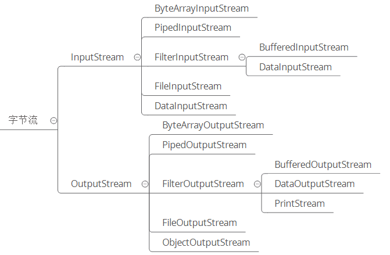Image resolution: width=390 pixels, height=255 pixels.
Task: Select the PrintStream topic
Action: 299,203
